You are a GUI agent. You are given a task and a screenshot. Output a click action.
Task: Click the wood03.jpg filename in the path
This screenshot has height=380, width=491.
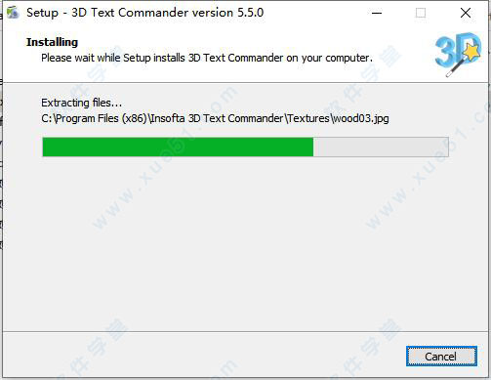click(360, 118)
